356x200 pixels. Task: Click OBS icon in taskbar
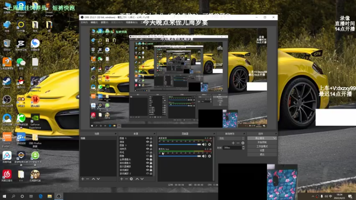[59, 196]
